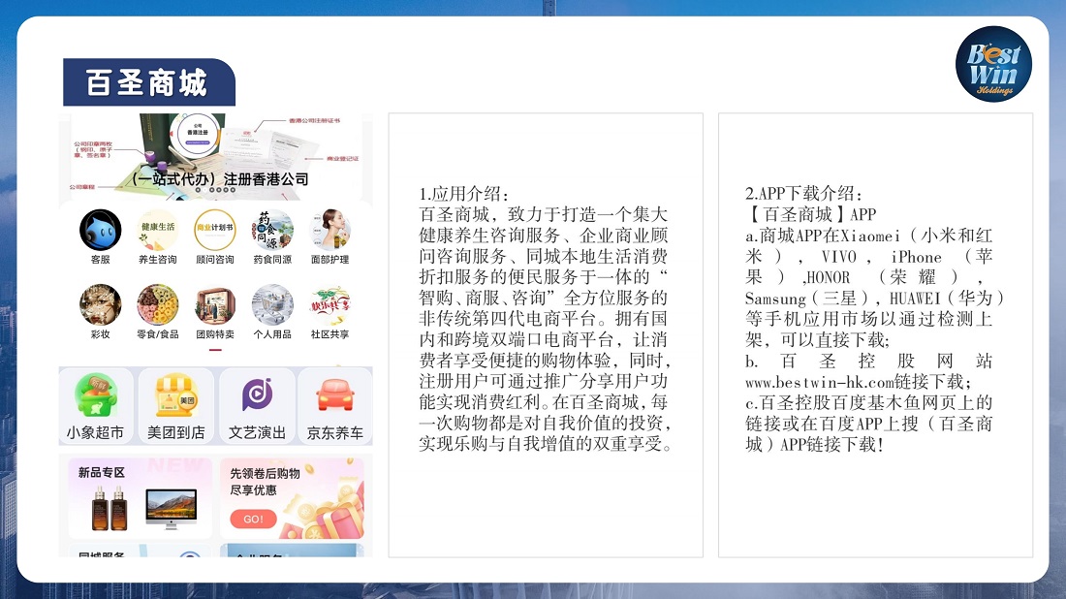Open the 药食同源 category
The image size is (1066, 599).
[x=272, y=231]
